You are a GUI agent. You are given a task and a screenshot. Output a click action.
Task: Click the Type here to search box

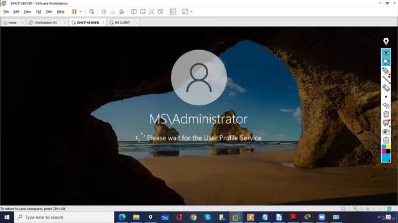[64, 217]
